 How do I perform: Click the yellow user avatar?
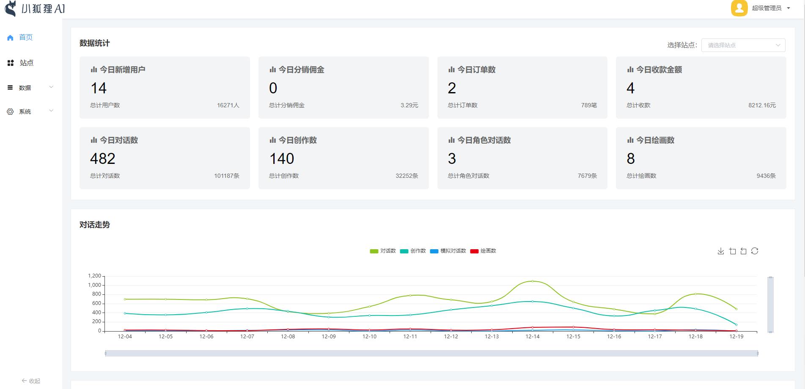click(x=739, y=8)
